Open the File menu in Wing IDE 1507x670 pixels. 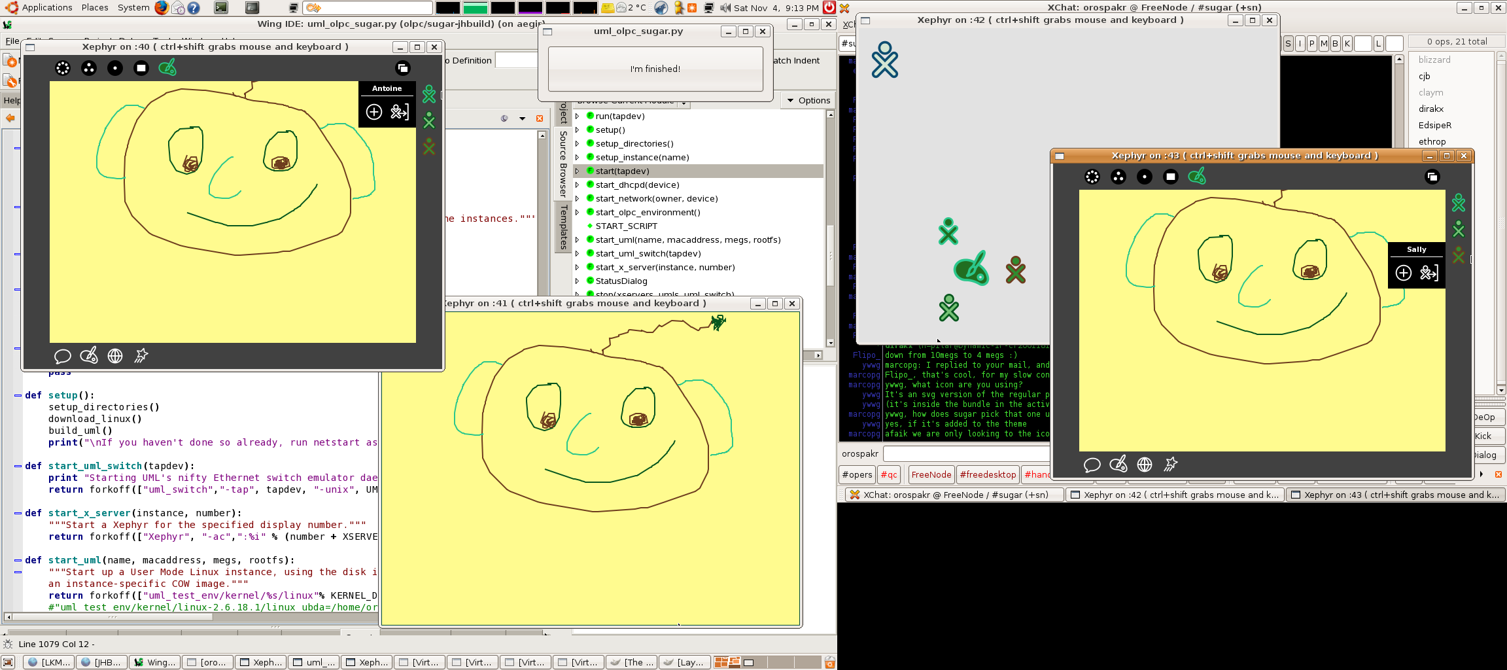coord(12,41)
